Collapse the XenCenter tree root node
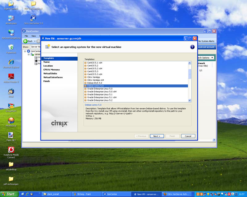Viewport: 247px width, 197px height. [x=25, y=51]
